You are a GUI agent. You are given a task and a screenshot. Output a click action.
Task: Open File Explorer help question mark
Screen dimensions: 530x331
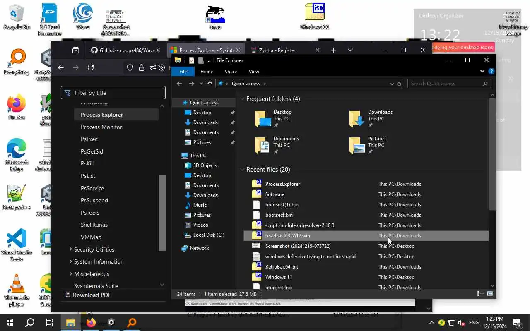pyautogui.click(x=491, y=71)
